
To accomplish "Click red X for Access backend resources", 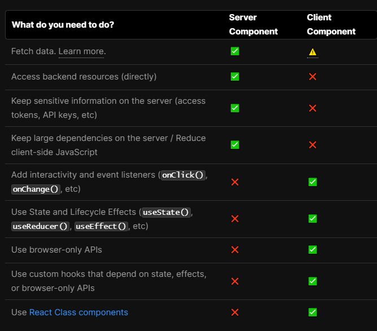I will [313, 77].
